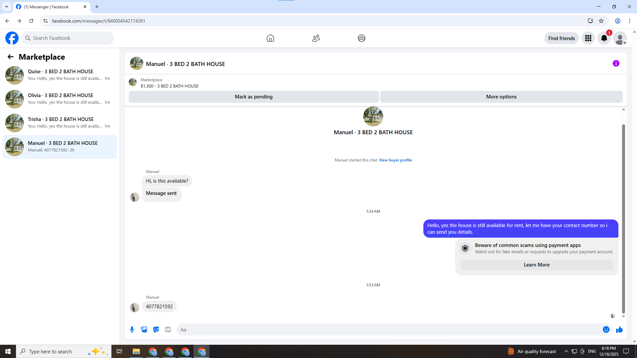Open the Windows notification center
This screenshot has height=358, width=637.
[x=626, y=351]
